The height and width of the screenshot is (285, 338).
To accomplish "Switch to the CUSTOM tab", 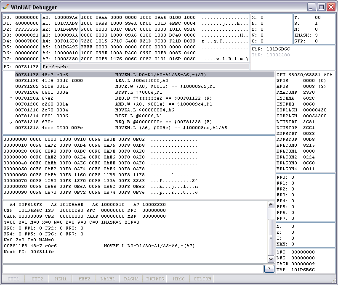I will (x=202, y=279).
